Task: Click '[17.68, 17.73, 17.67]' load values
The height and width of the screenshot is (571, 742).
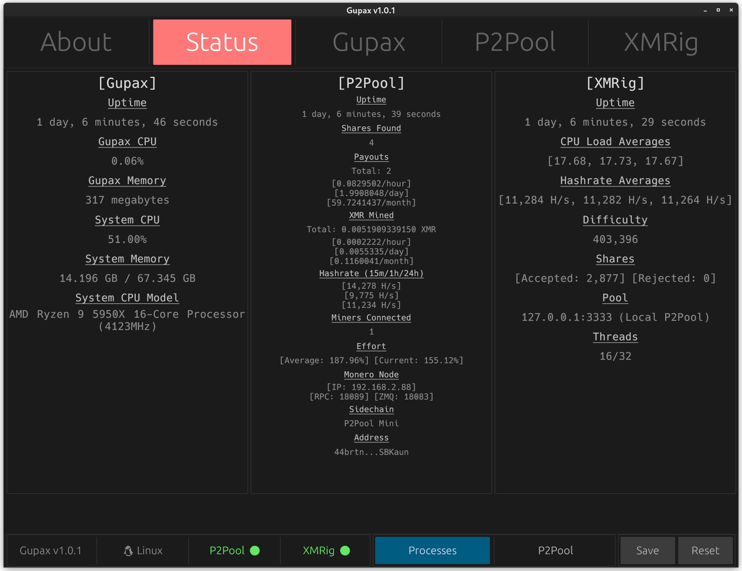Action: 615,161
